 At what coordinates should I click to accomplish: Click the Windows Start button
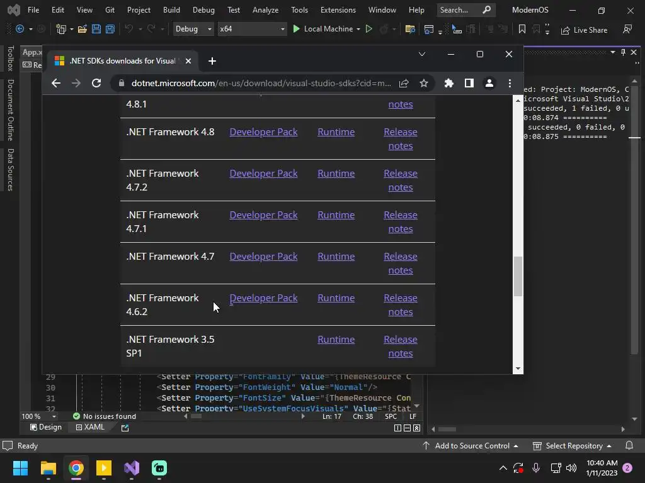[x=20, y=468]
